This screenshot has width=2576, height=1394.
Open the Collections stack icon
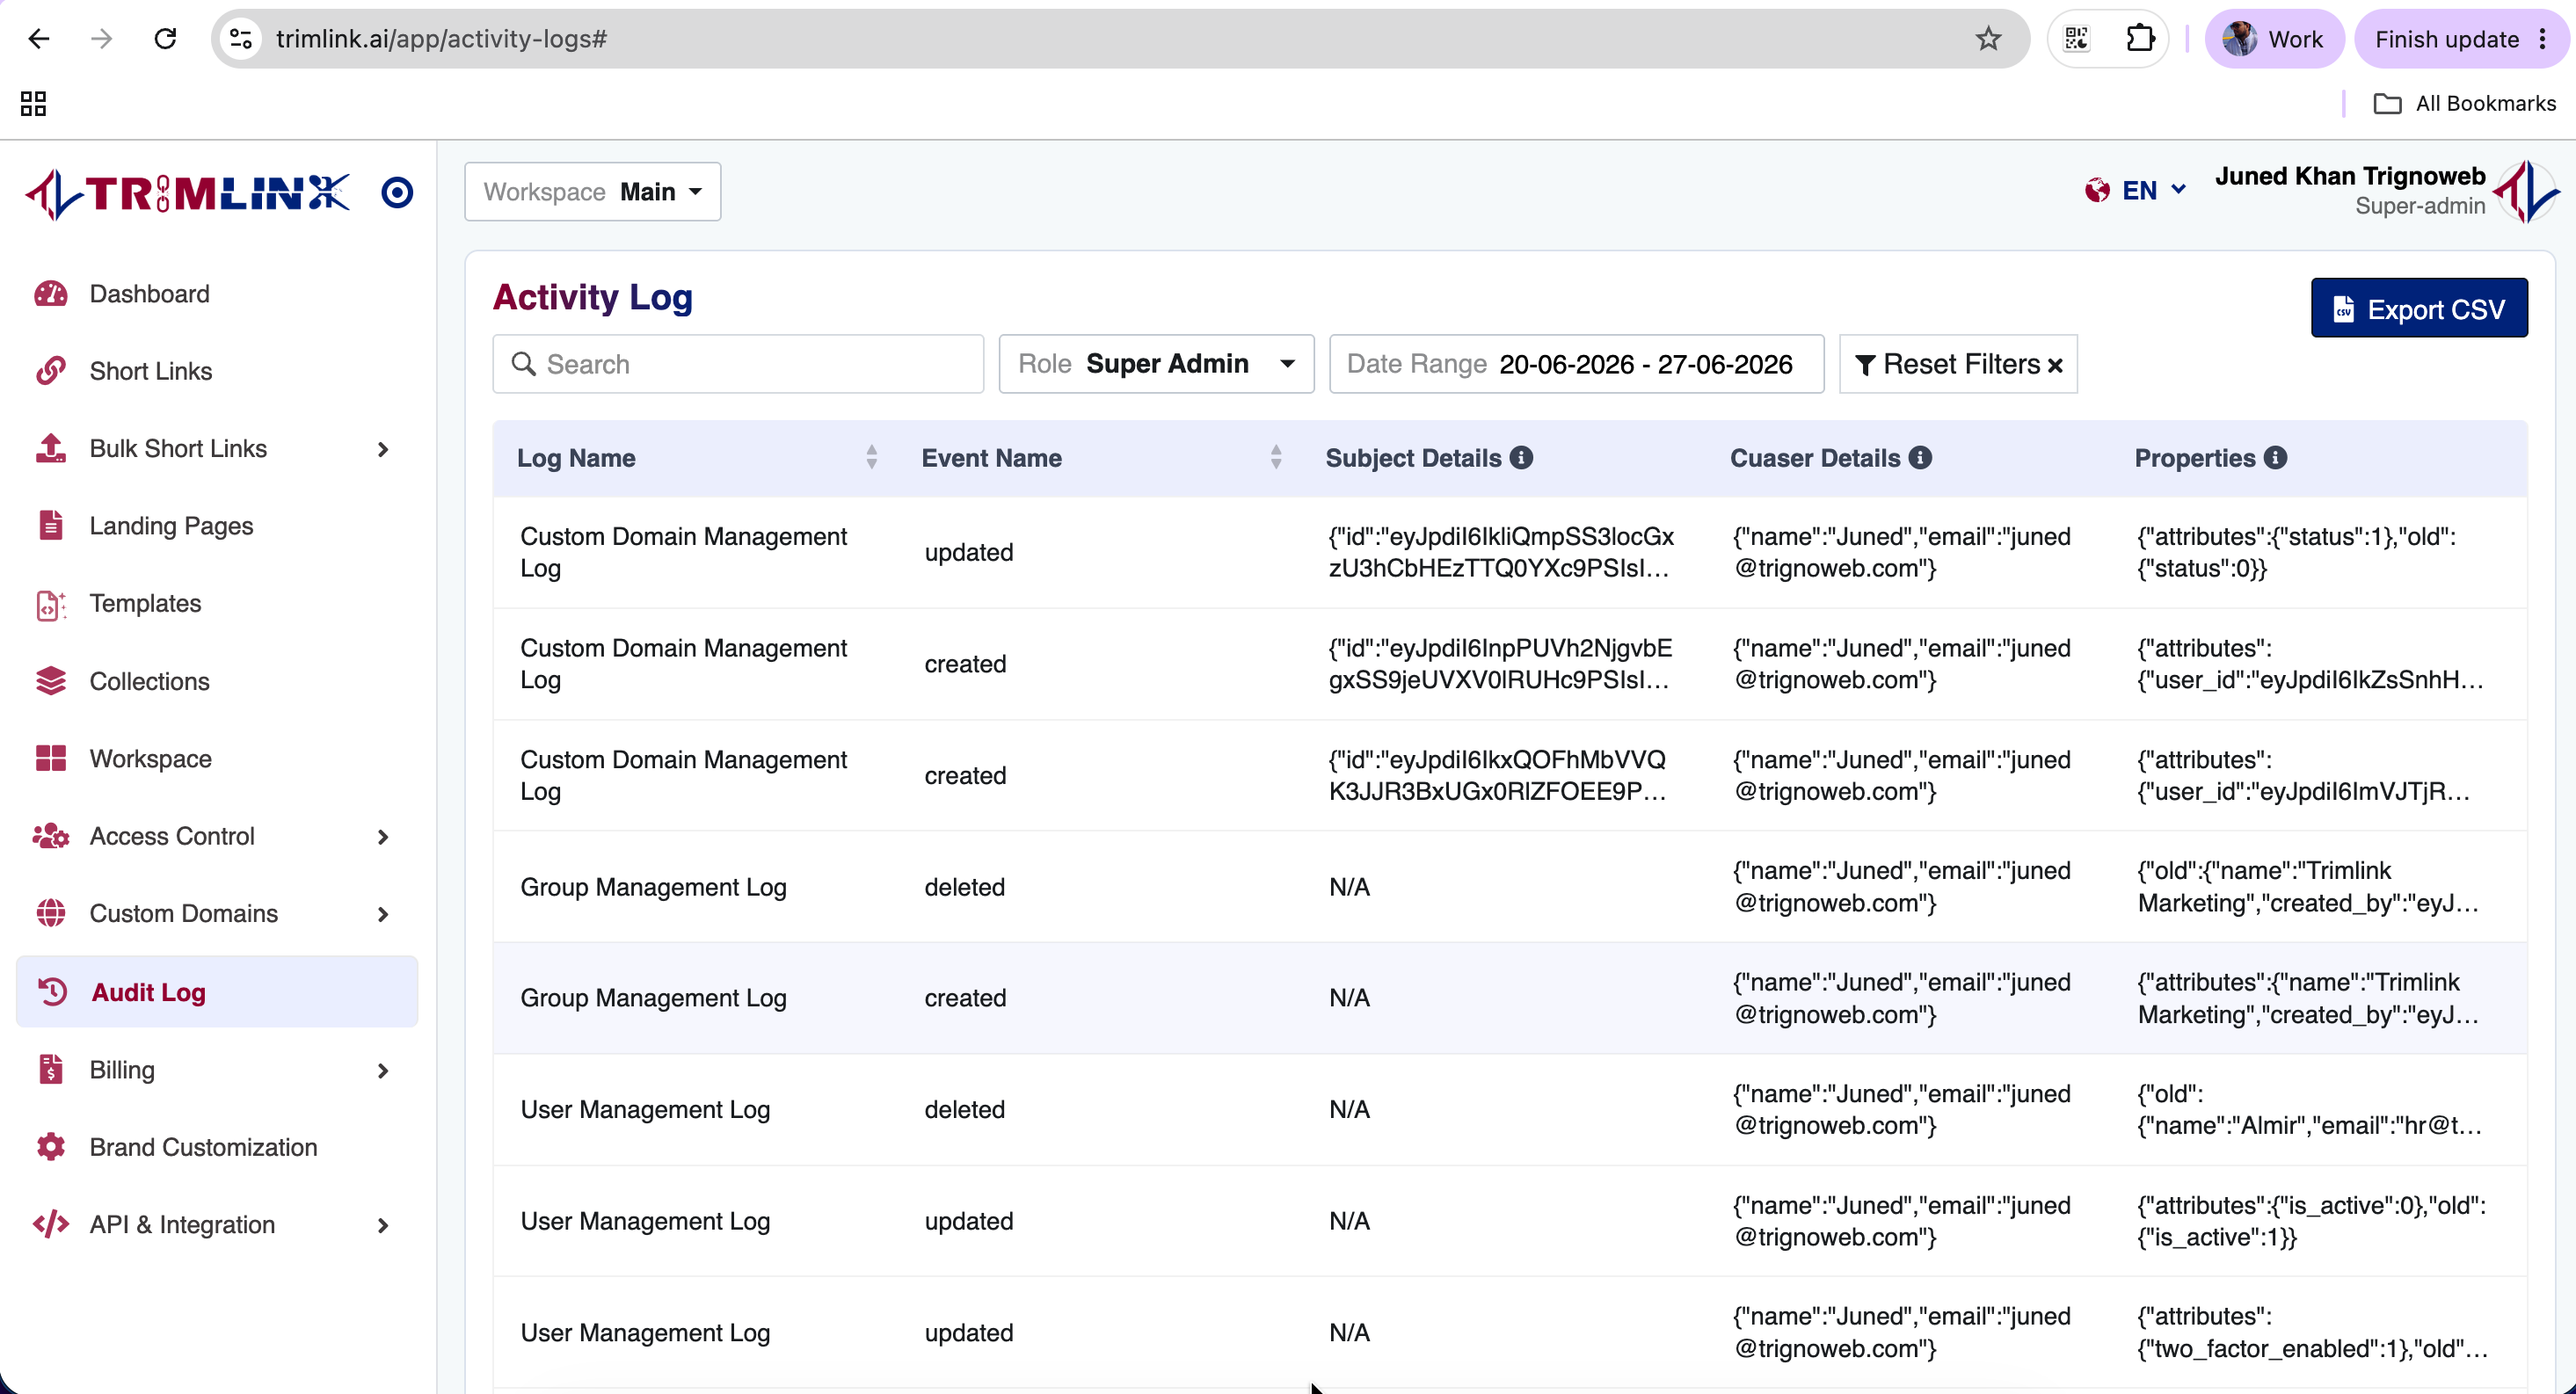click(x=51, y=680)
